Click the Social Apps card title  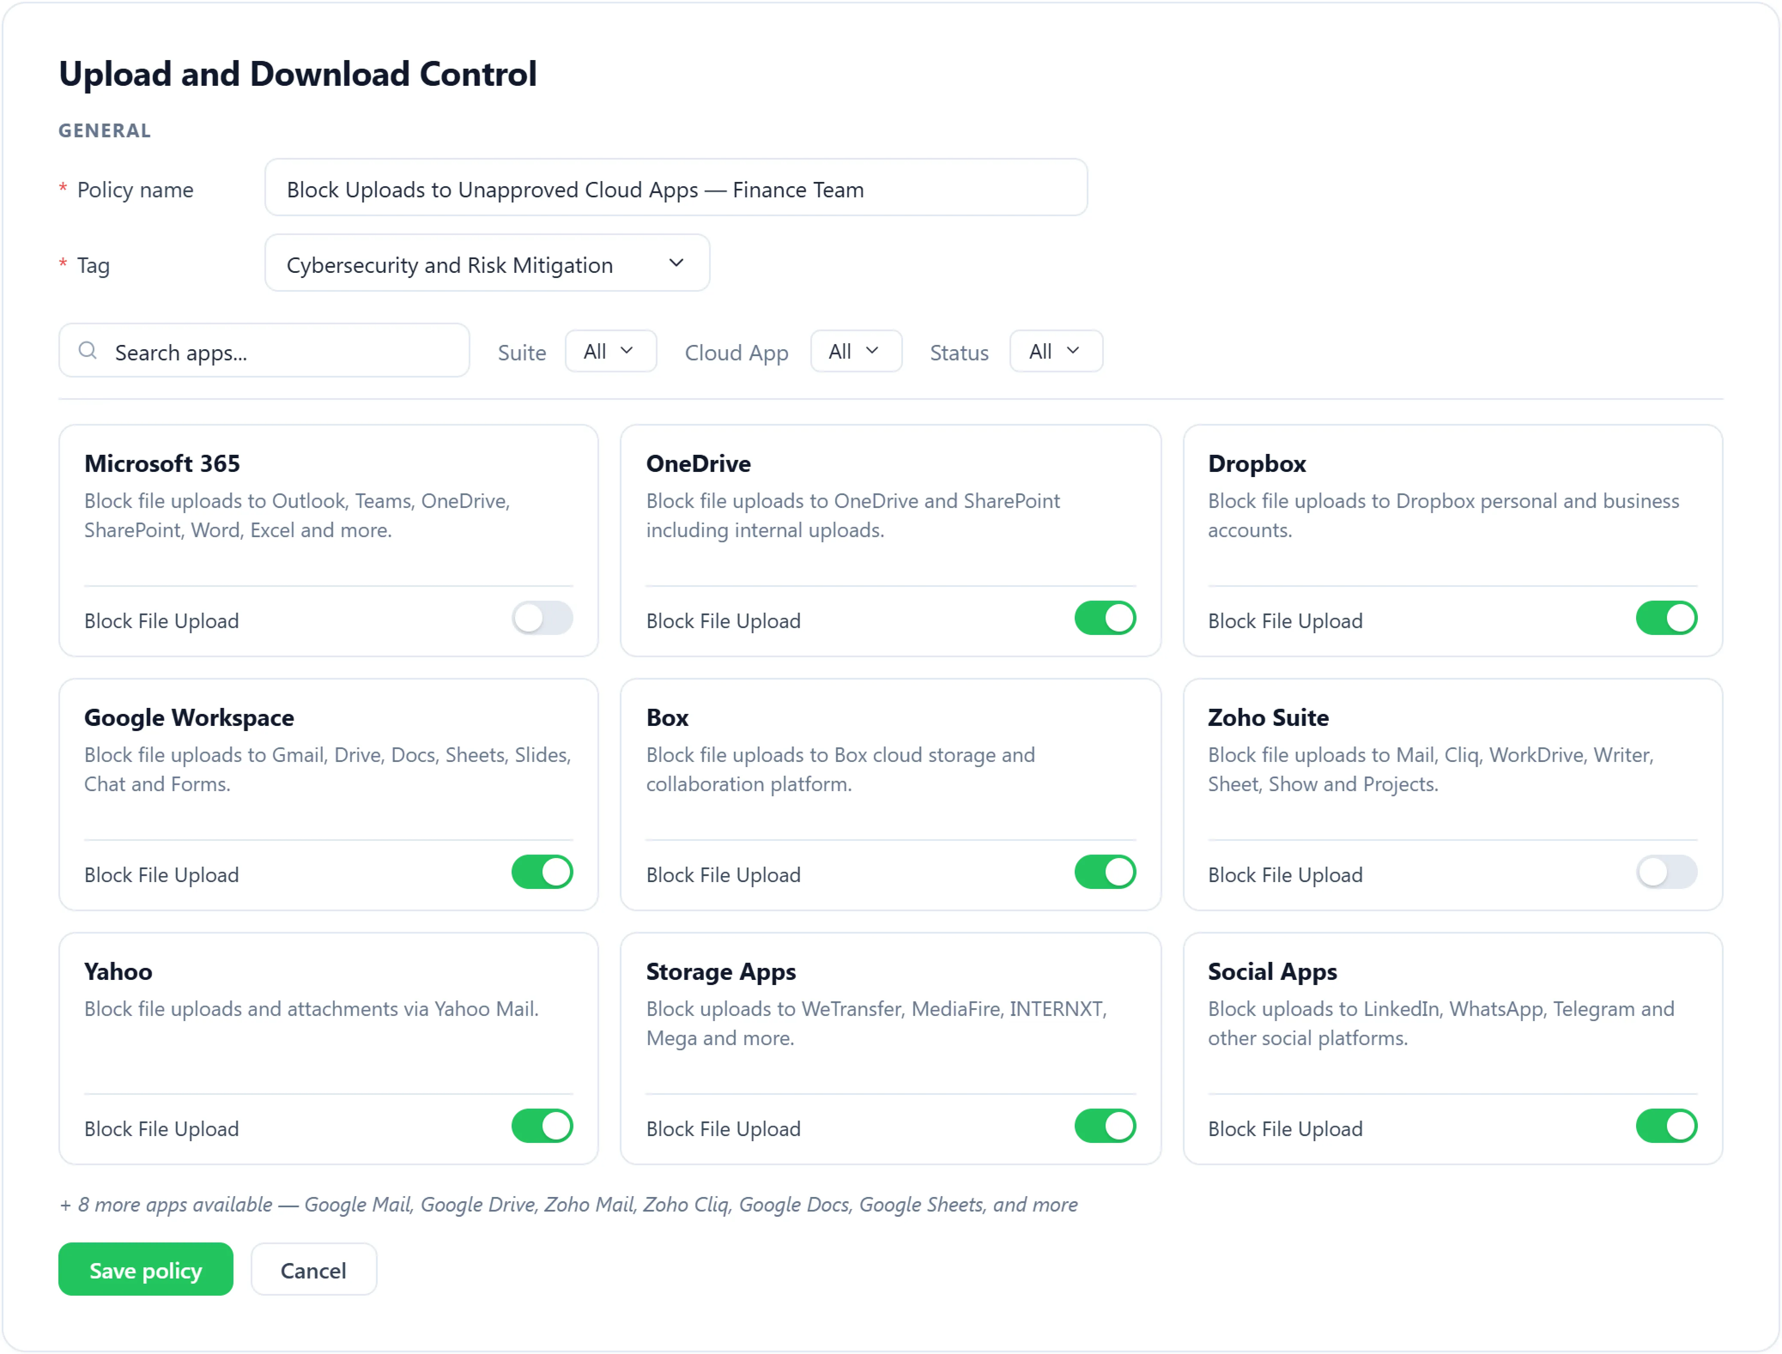1272,972
